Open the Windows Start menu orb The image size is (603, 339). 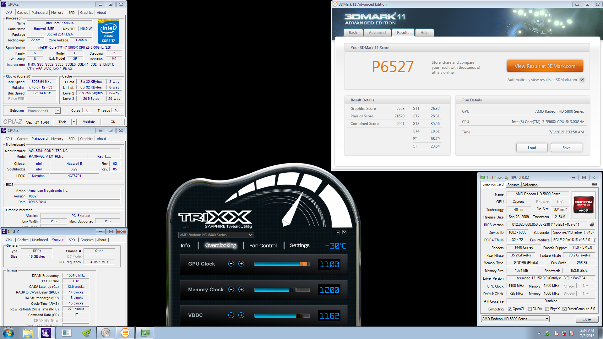coord(8,333)
